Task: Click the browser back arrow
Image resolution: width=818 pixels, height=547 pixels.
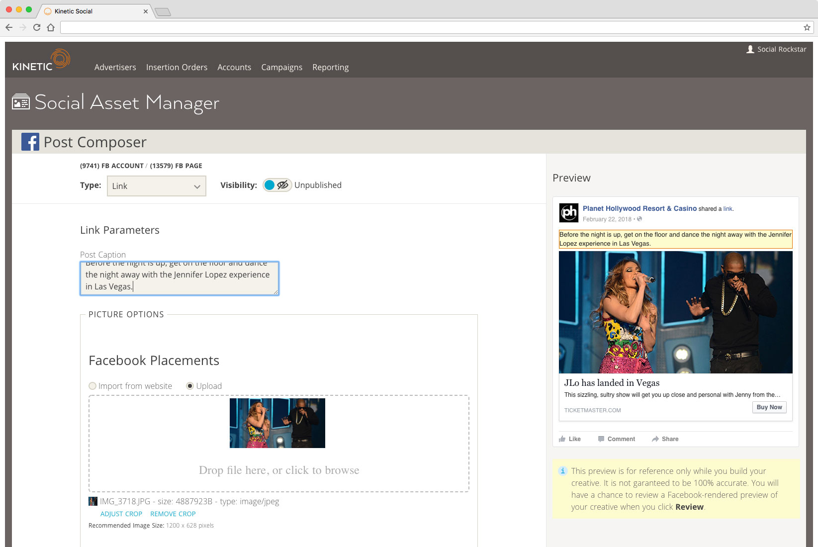Action: [8, 27]
